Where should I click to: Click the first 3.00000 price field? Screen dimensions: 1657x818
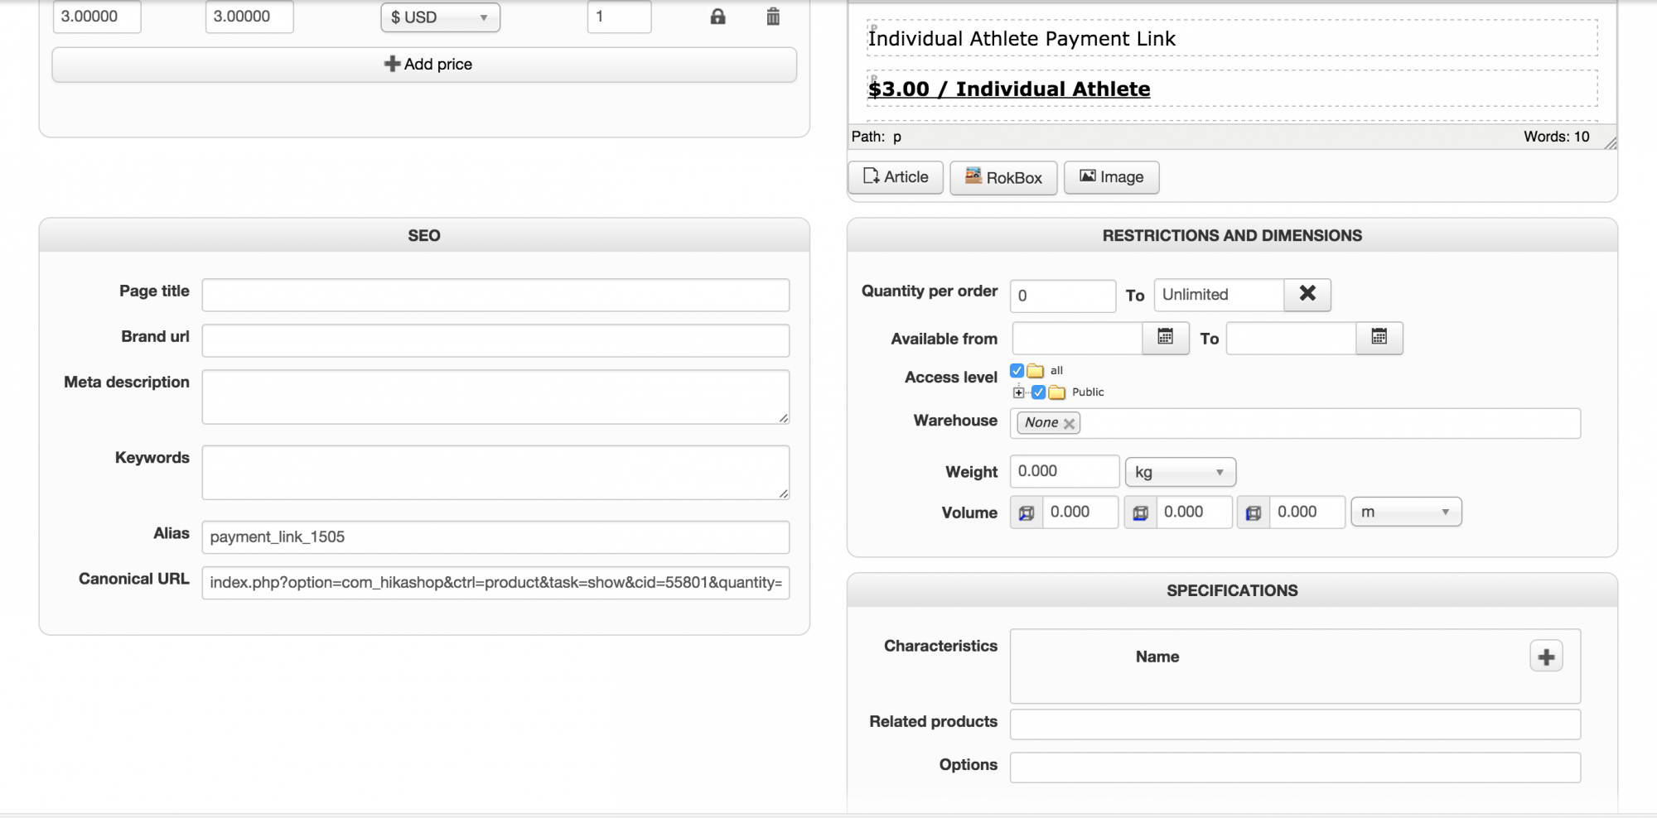[97, 17]
